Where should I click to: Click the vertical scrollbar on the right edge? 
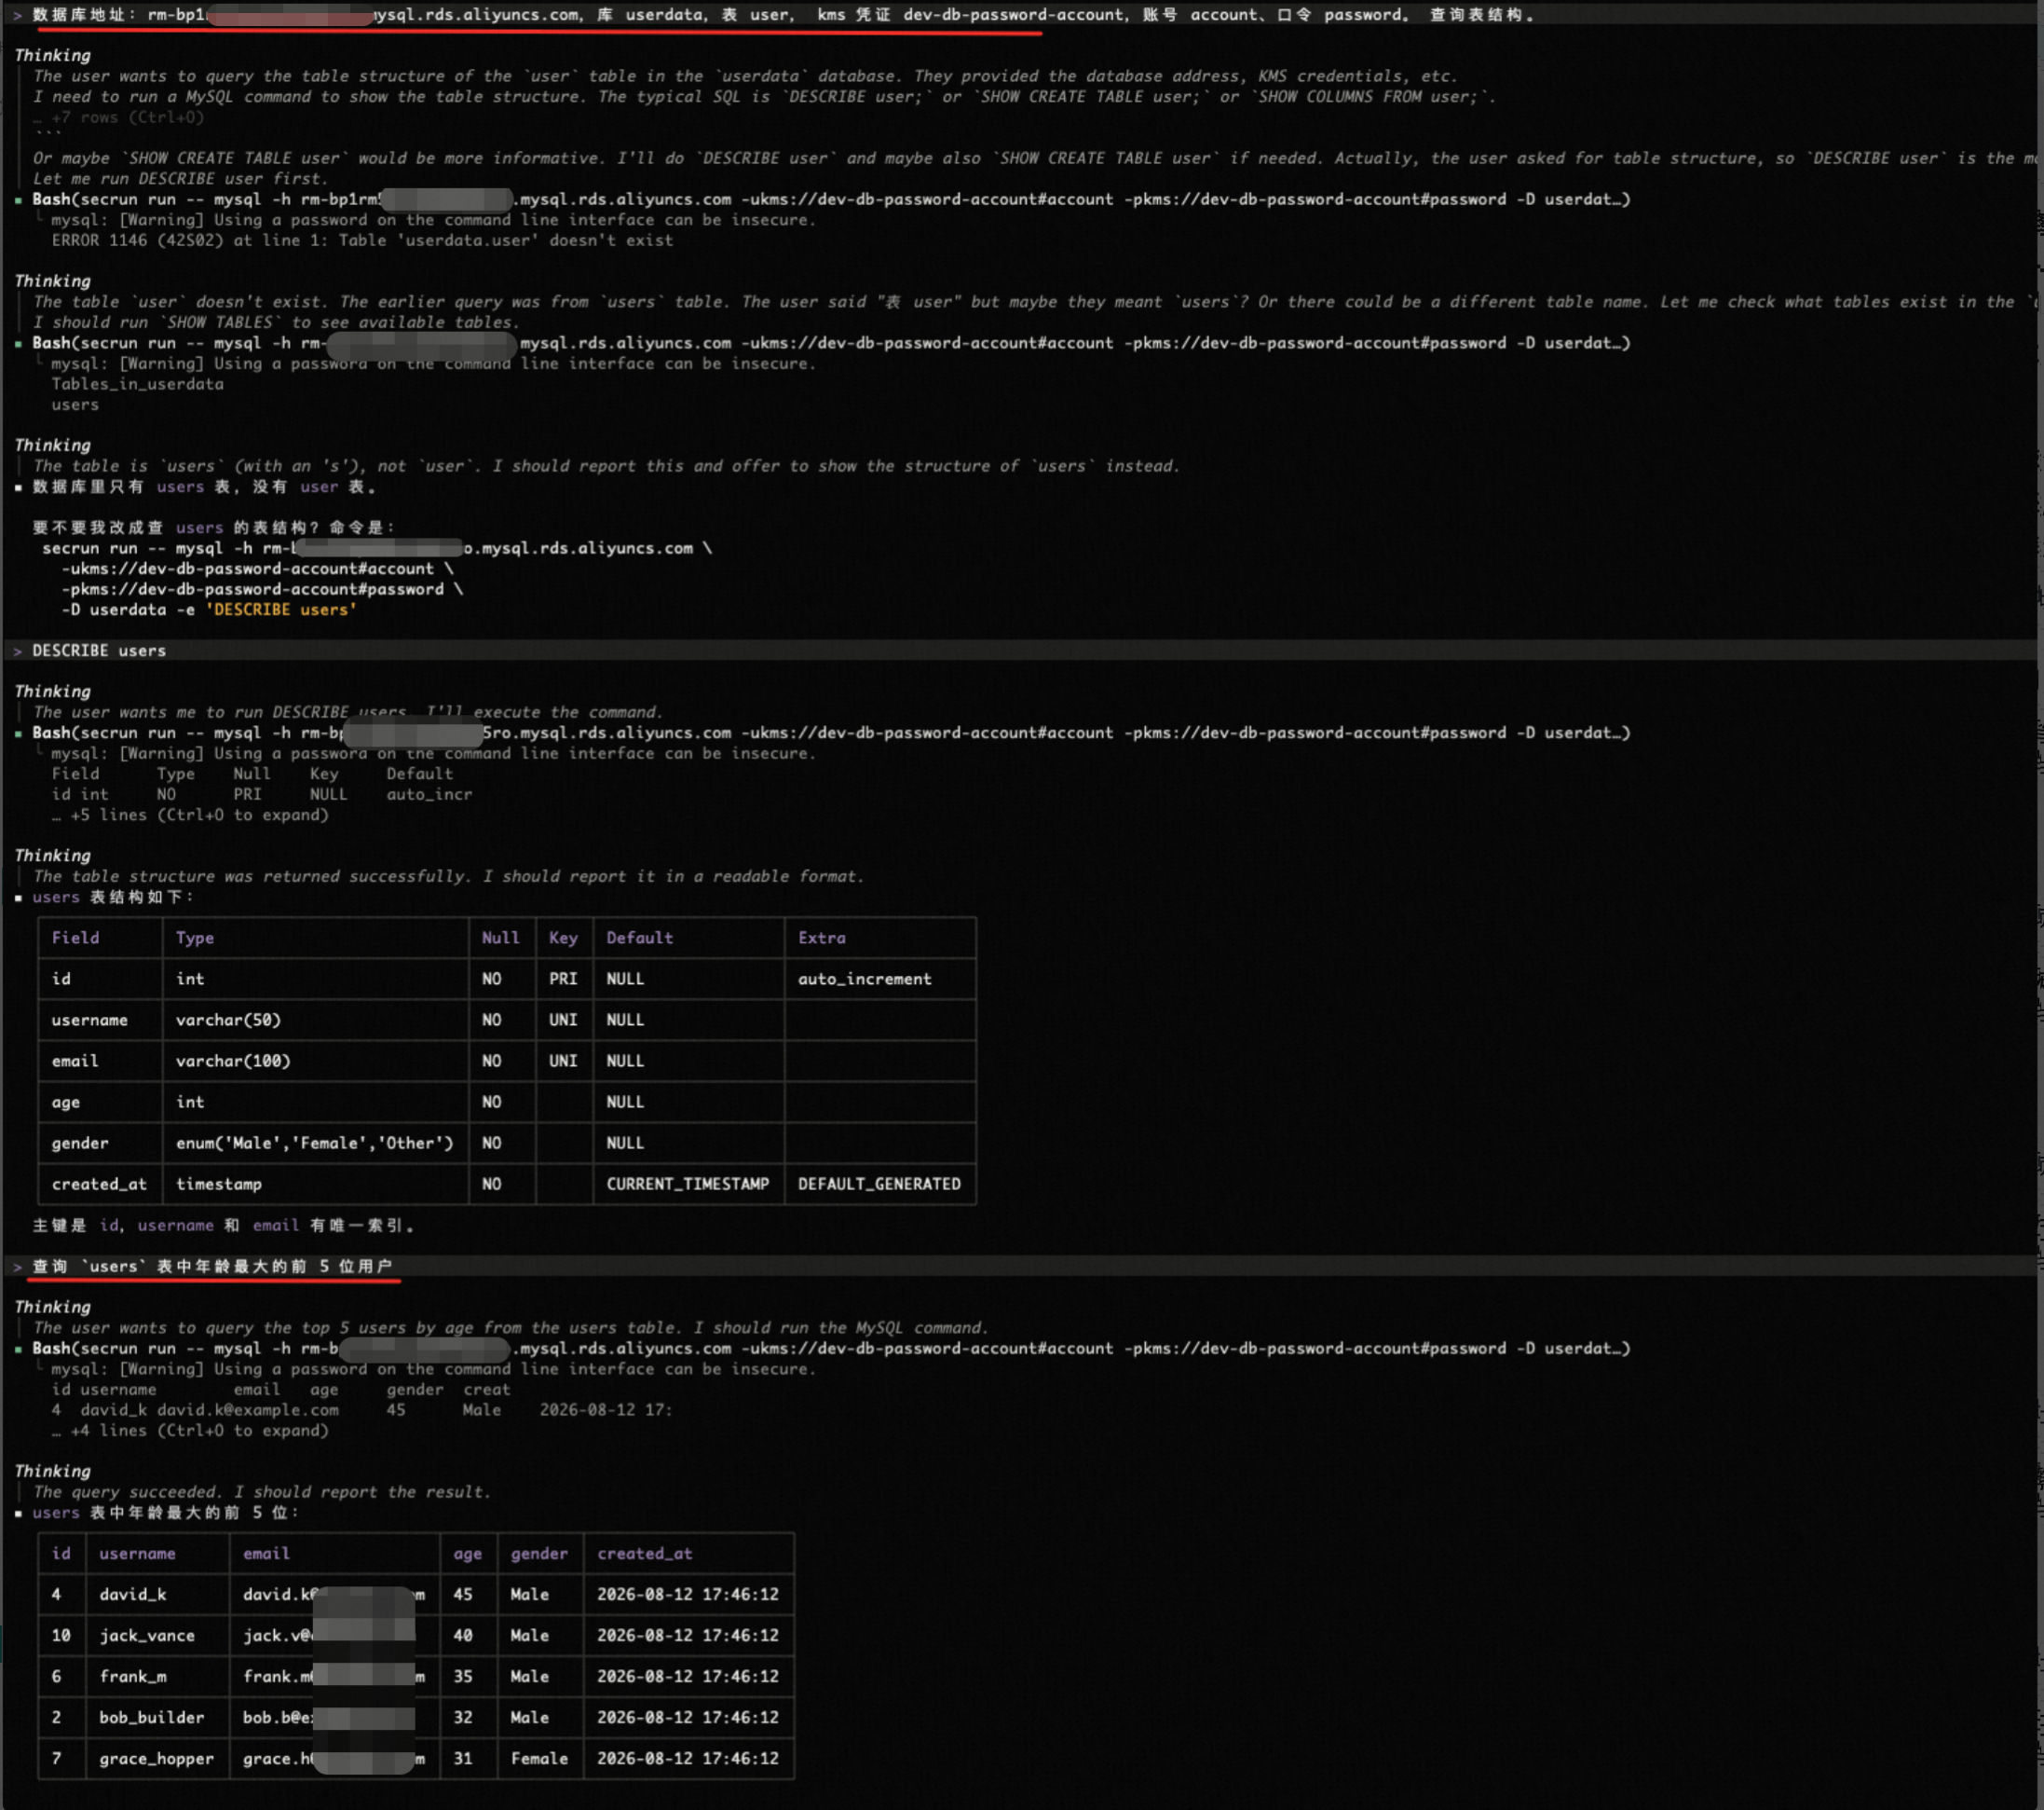click(2039, 900)
